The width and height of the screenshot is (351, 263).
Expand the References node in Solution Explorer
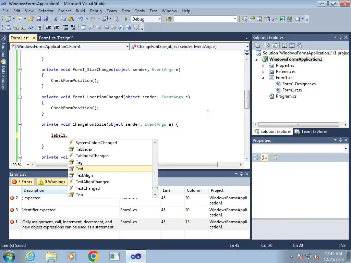(263, 72)
